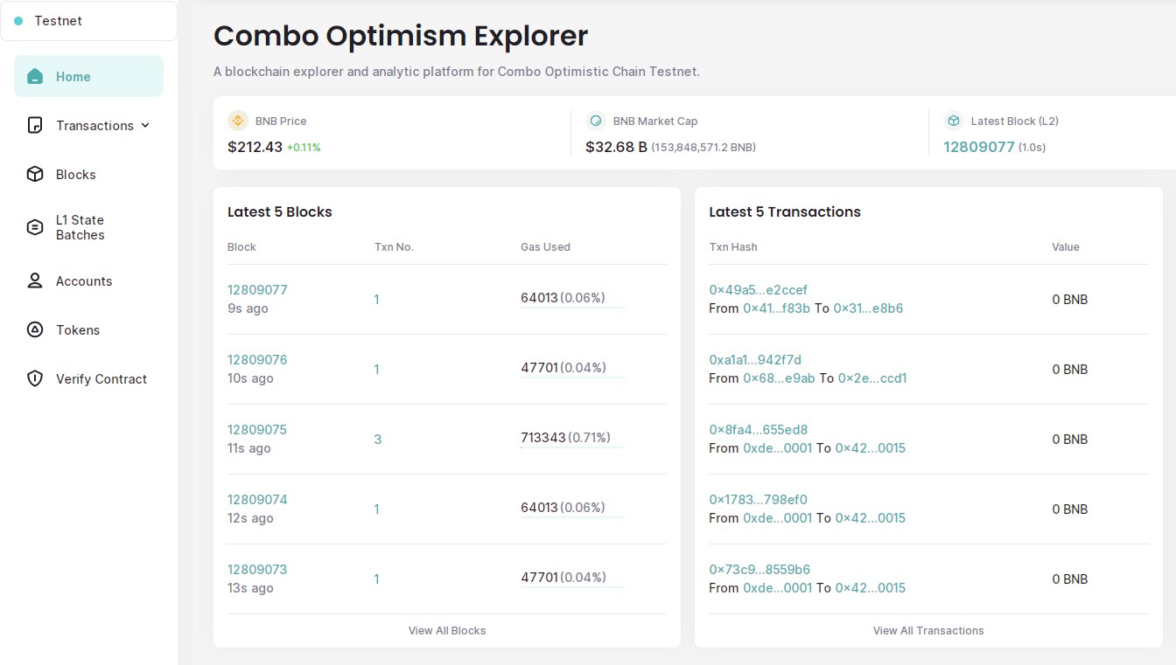The height and width of the screenshot is (665, 1176).
Task: Click gas used bar for 713343 (0.71%)
Action: click(x=573, y=447)
